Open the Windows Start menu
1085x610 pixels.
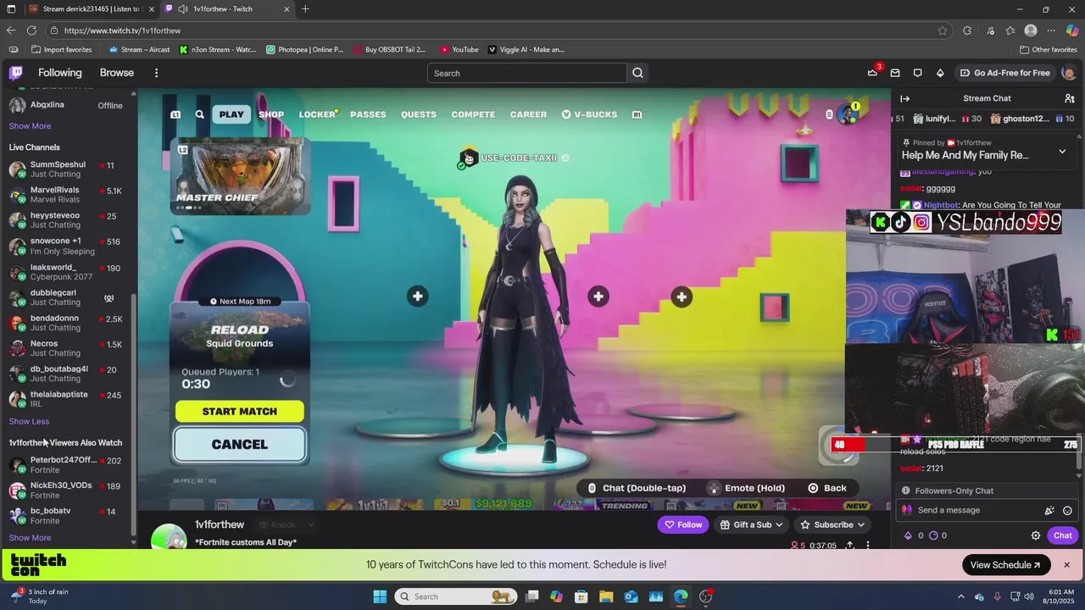380,596
